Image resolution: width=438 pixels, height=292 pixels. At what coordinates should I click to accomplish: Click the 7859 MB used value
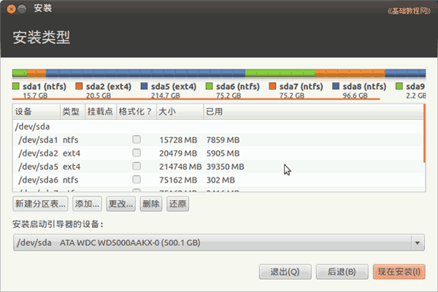(223, 139)
